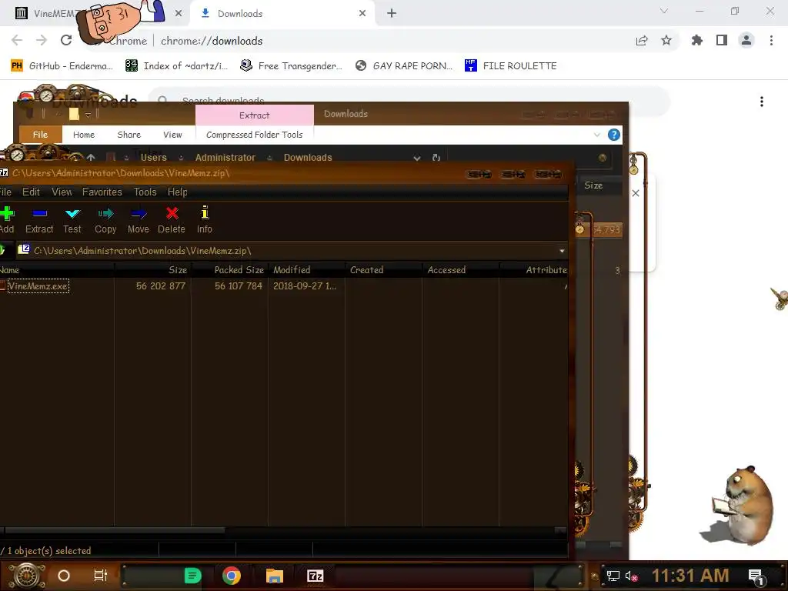Run the Test tool in 7-Zip
Image resolution: width=788 pixels, height=591 pixels.
[x=72, y=219]
